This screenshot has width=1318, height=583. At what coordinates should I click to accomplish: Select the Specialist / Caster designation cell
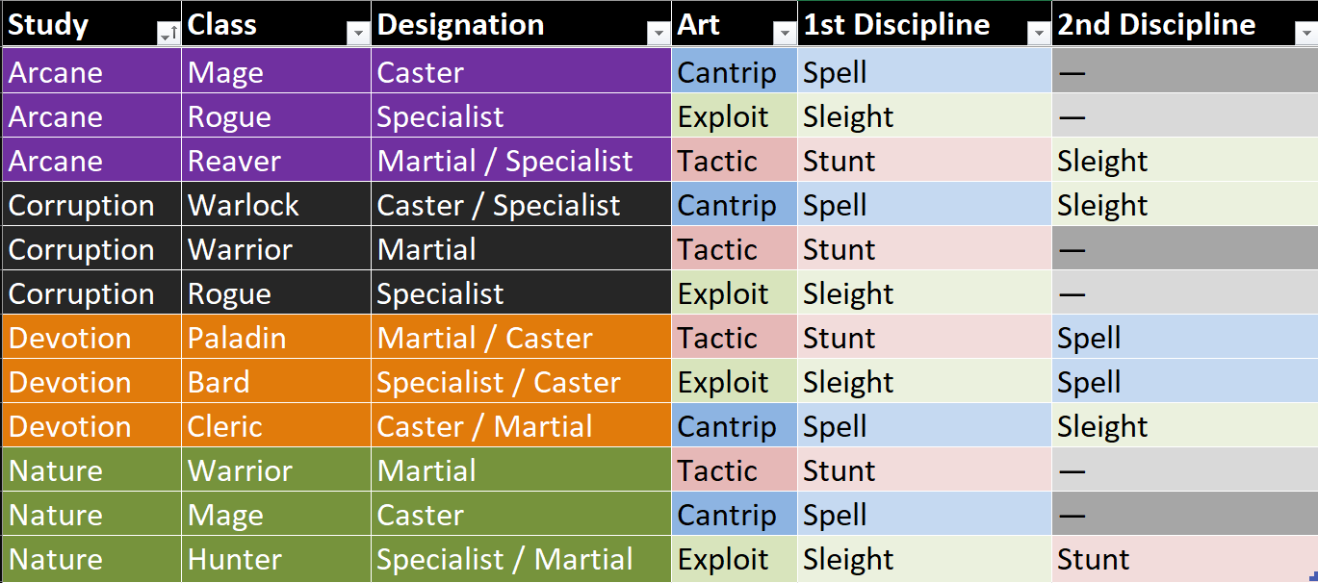521,382
